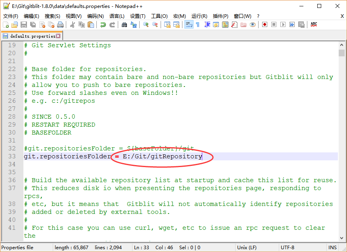Copy selection using the Copy icon
Screen dimensions: 347x252
(x=82, y=25)
